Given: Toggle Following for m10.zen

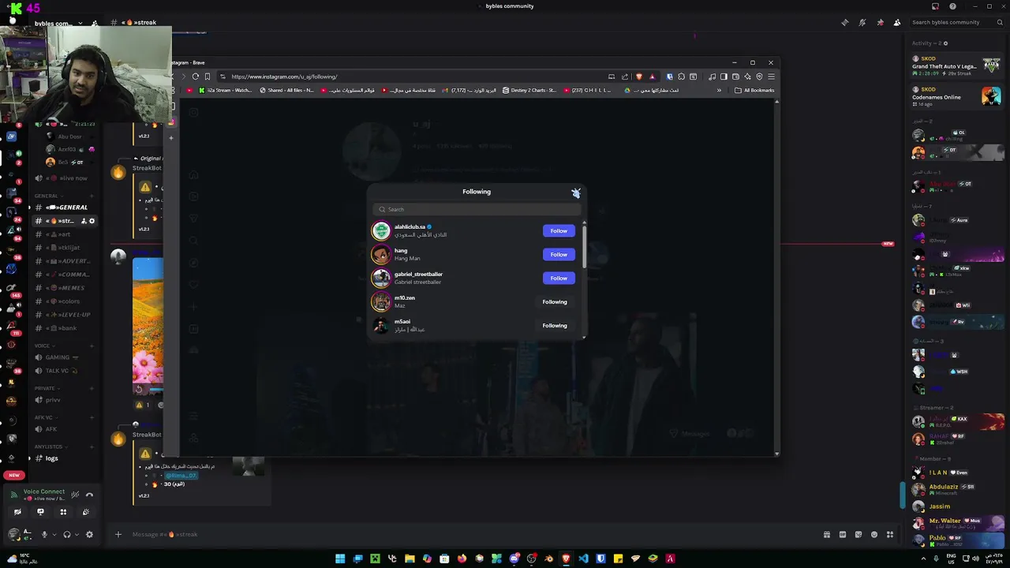Looking at the screenshot, I should pyautogui.click(x=555, y=301).
